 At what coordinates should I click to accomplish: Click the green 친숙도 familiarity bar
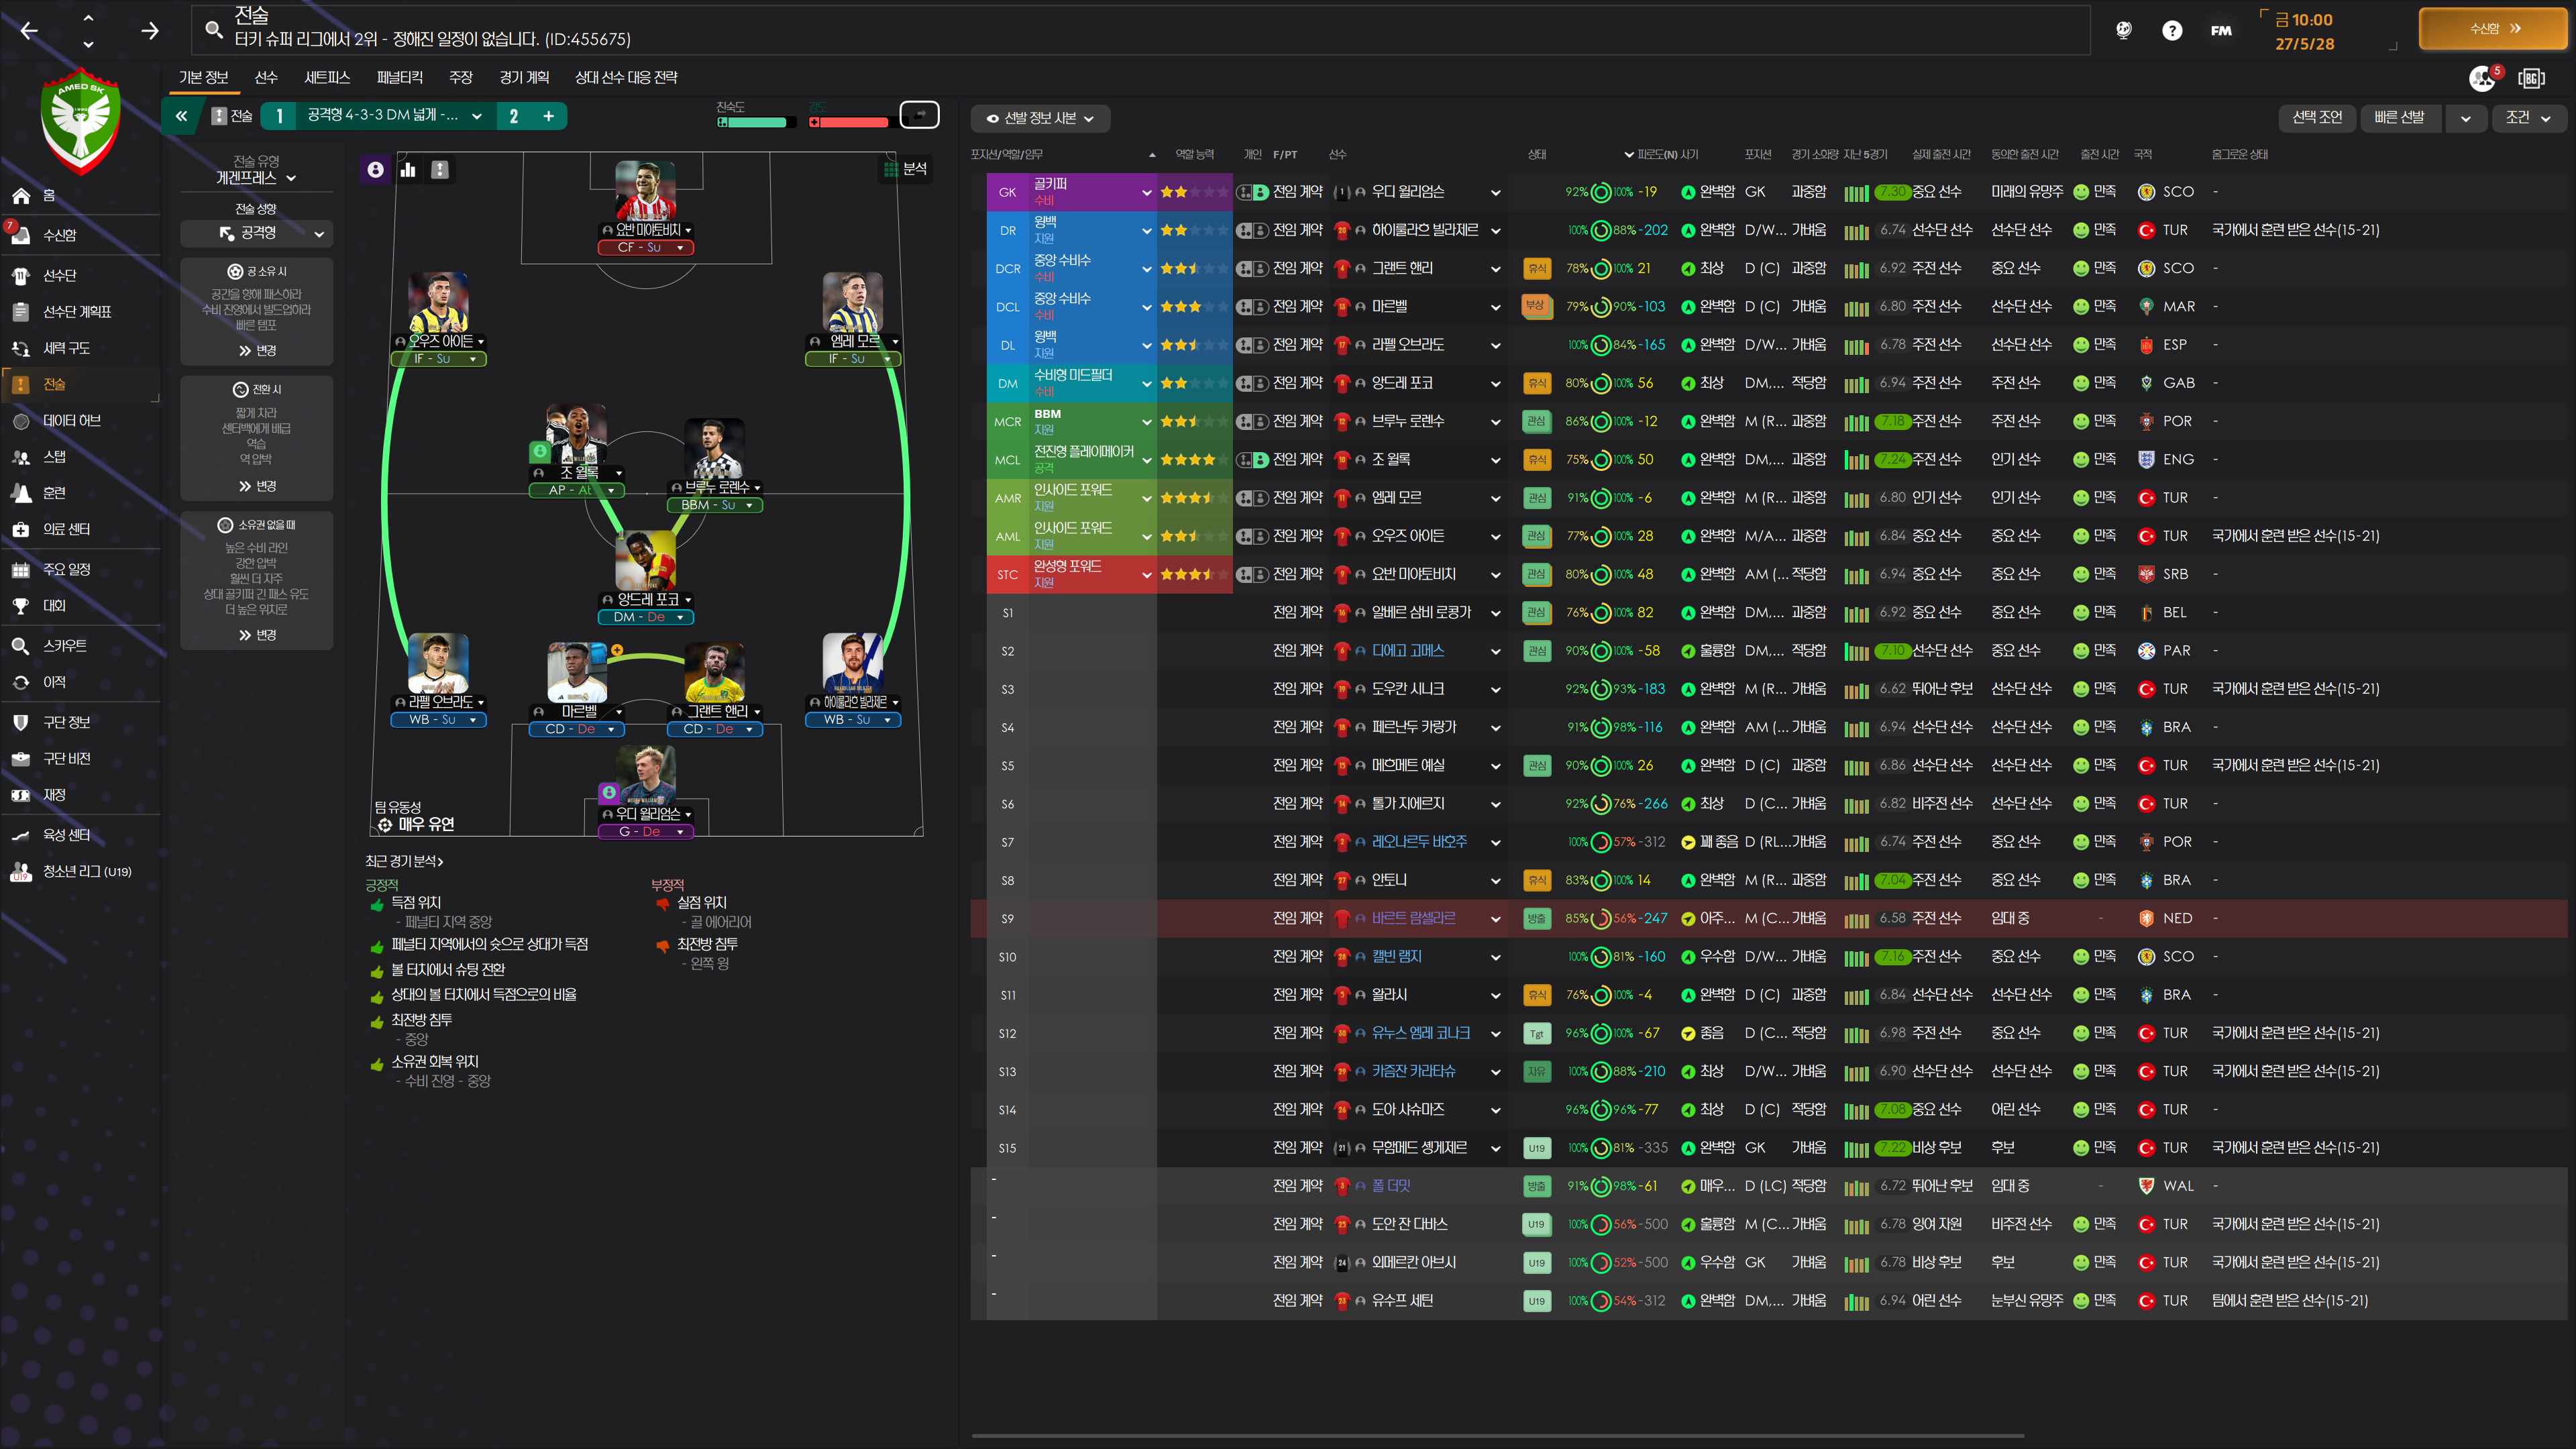tap(757, 122)
